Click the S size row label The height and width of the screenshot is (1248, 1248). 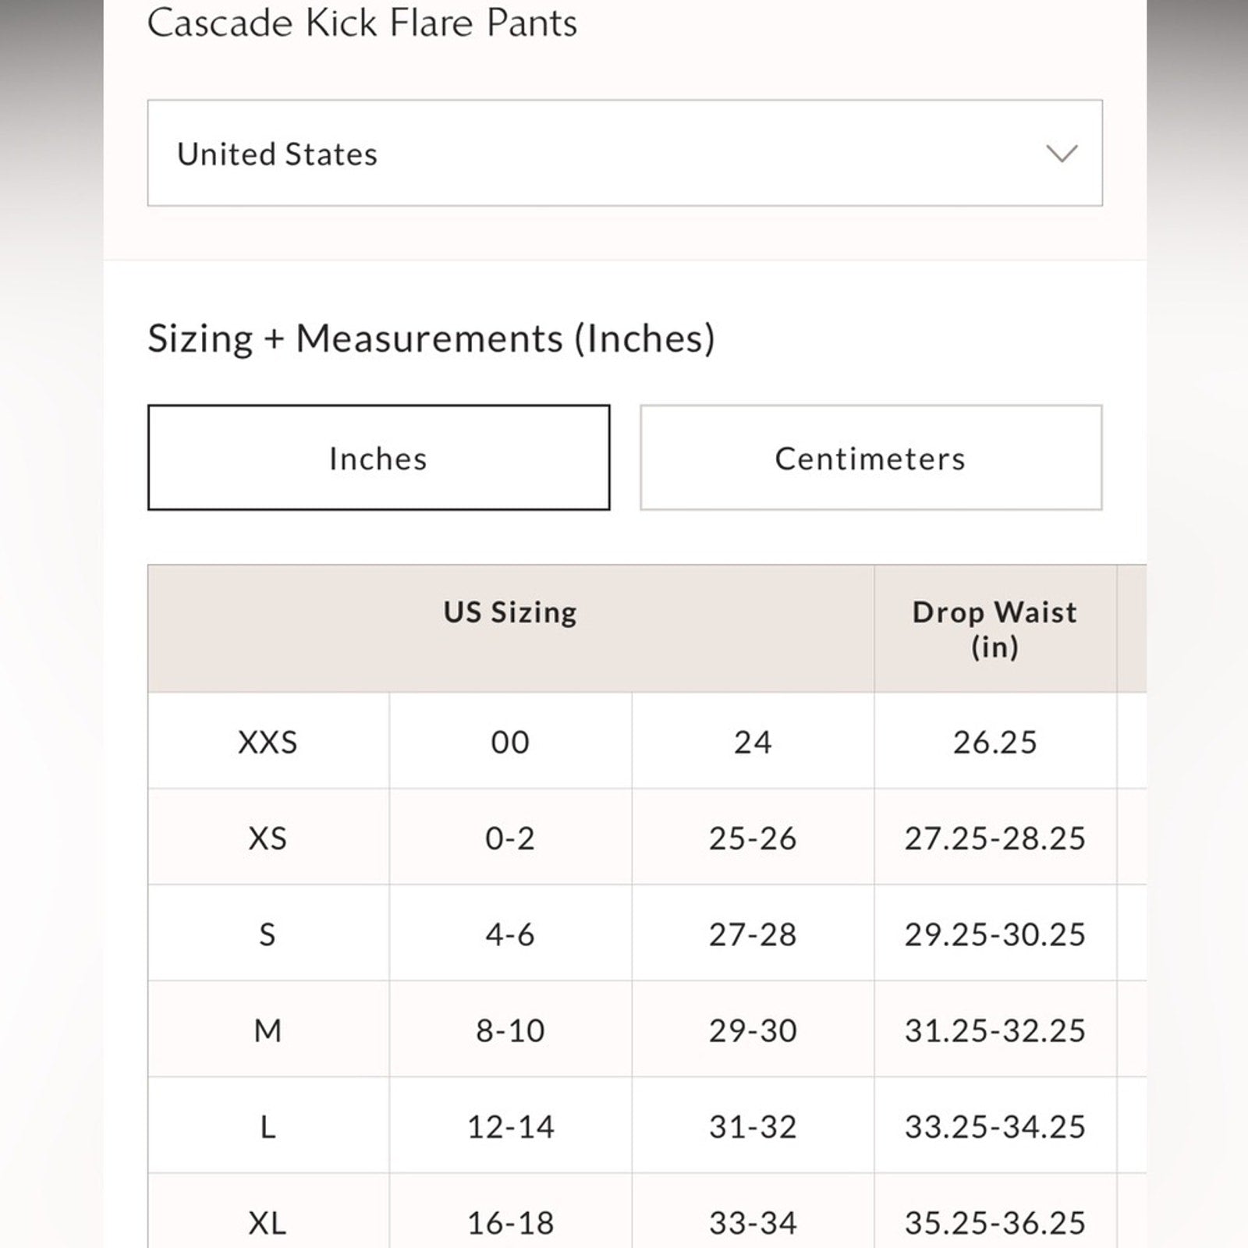(268, 934)
